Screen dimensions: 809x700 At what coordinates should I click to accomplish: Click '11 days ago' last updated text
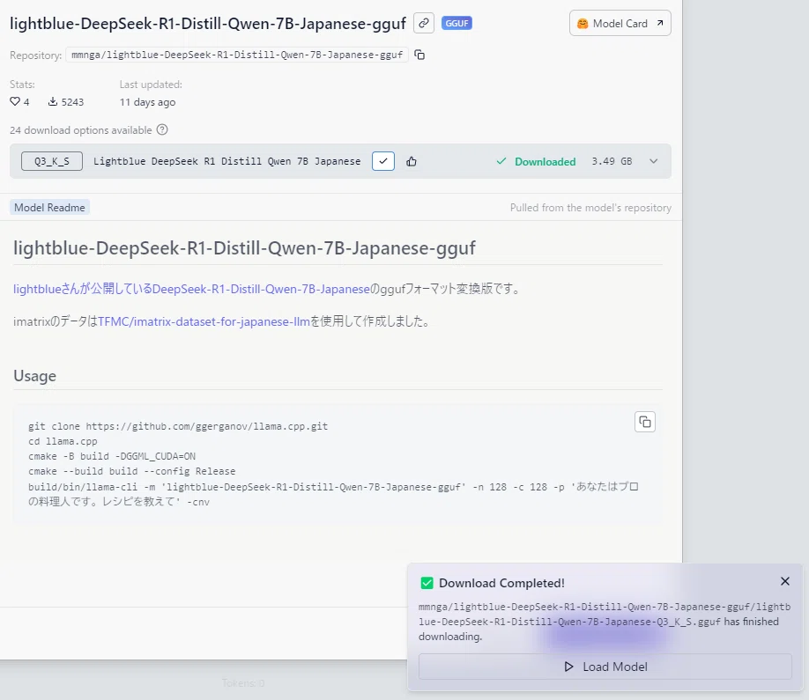click(x=147, y=102)
